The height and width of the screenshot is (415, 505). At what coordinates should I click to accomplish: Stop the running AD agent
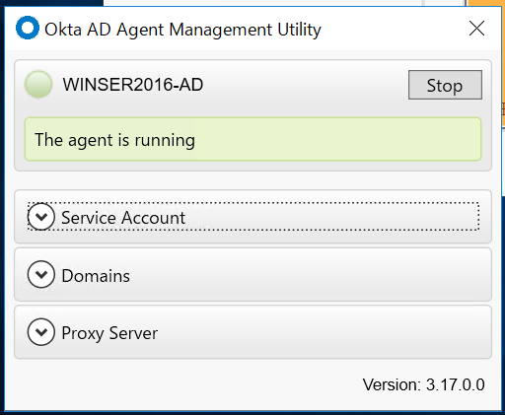pyautogui.click(x=445, y=85)
